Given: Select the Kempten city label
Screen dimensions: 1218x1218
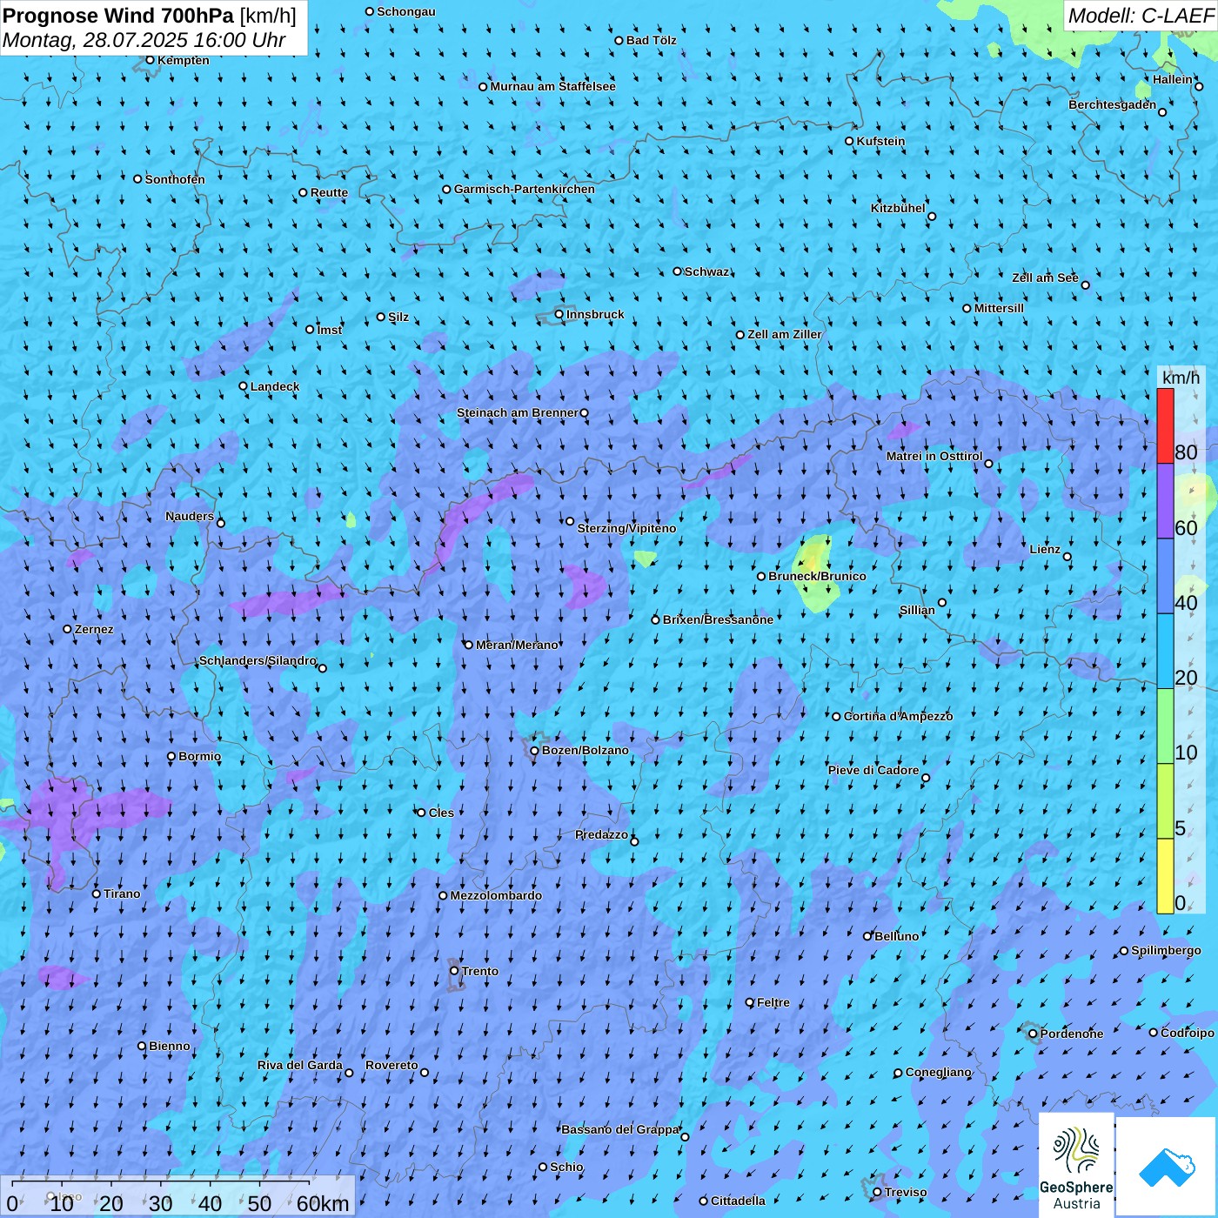Looking at the screenshot, I should (x=184, y=60).
